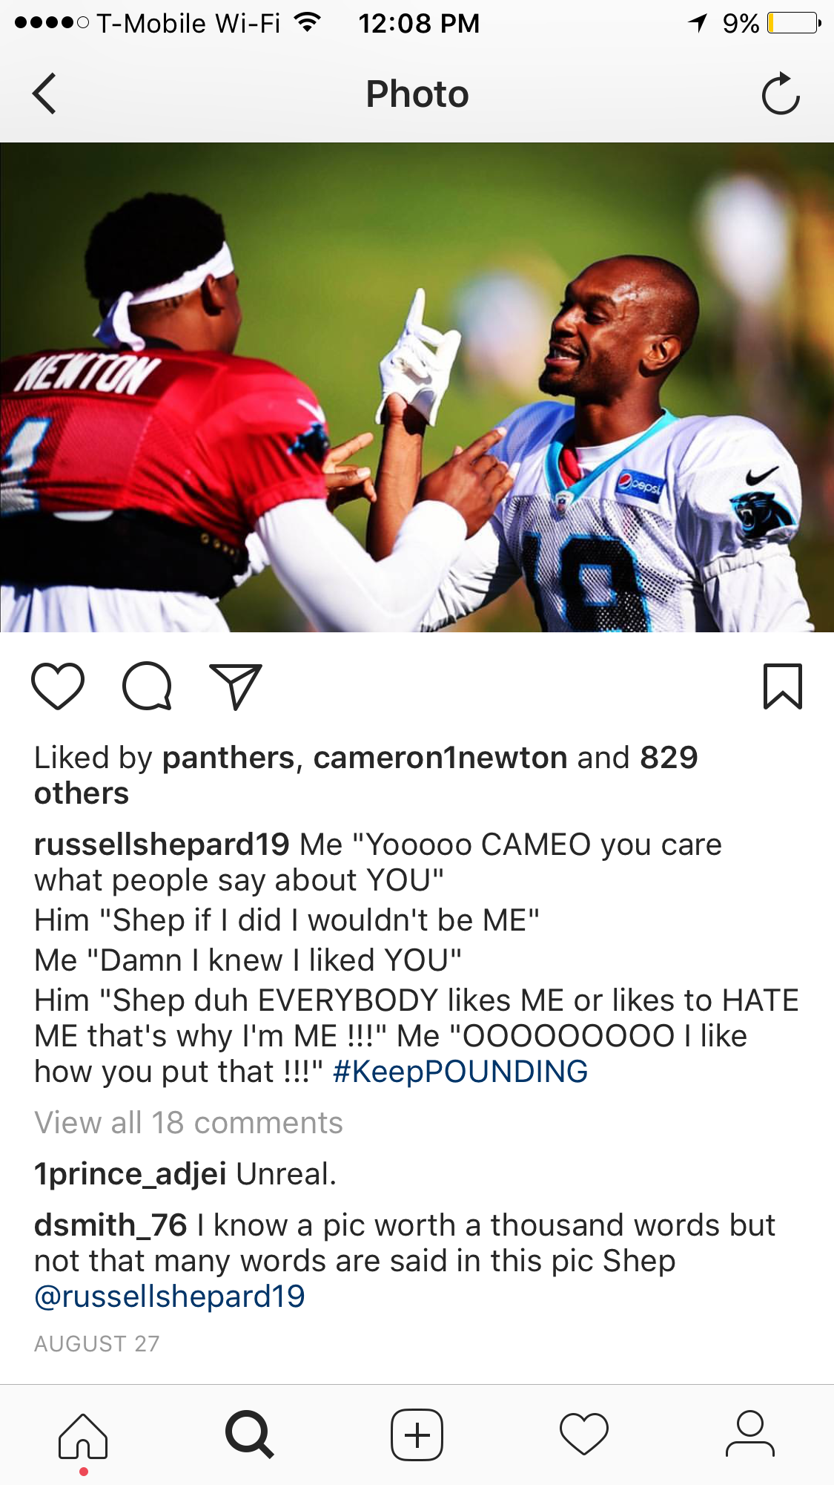Open commenter 1prince_adjei profile

click(130, 1174)
